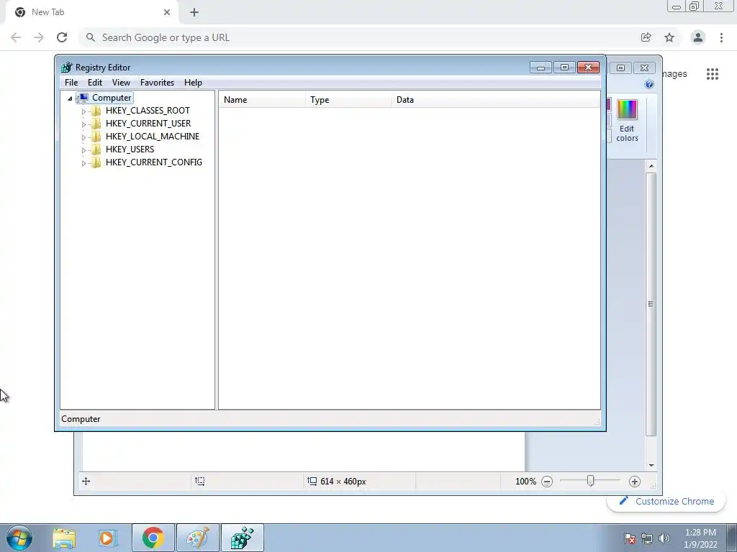
Task: Click Paint's image size icon in status bar
Action: pyautogui.click(x=312, y=481)
